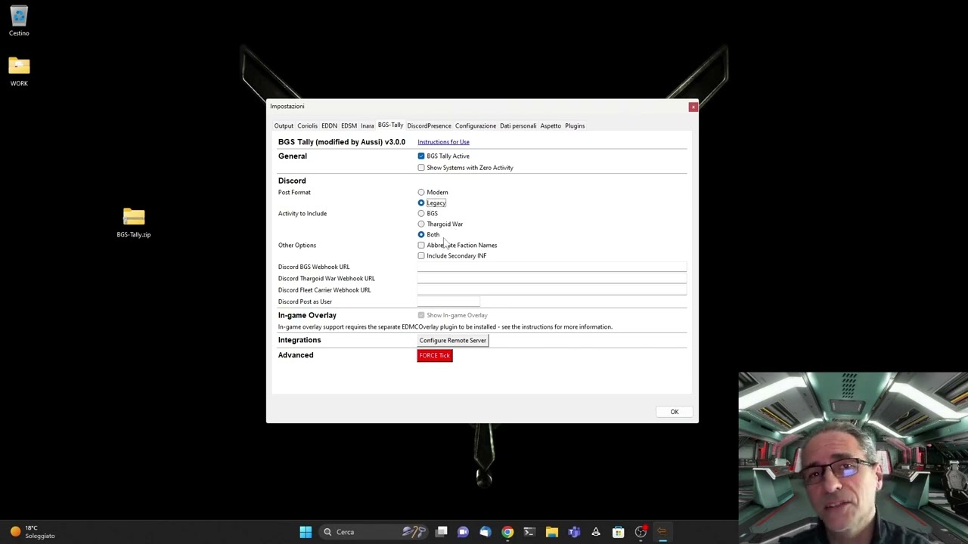Select the Modern post format

point(421,193)
